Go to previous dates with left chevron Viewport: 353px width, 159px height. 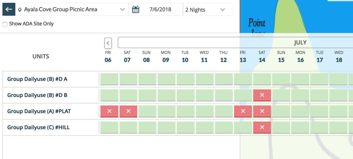[108, 43]
